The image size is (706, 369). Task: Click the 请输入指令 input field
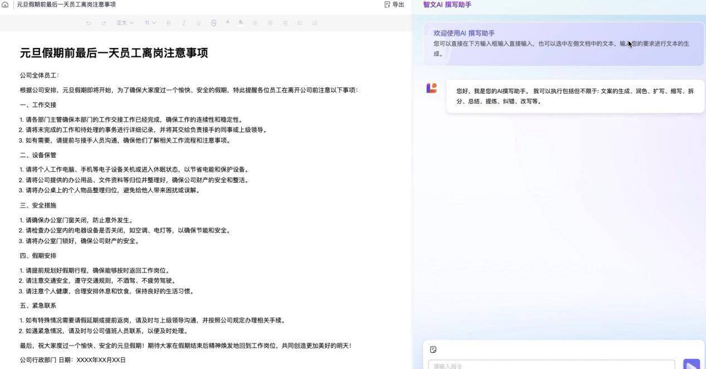tap(552, 365)
